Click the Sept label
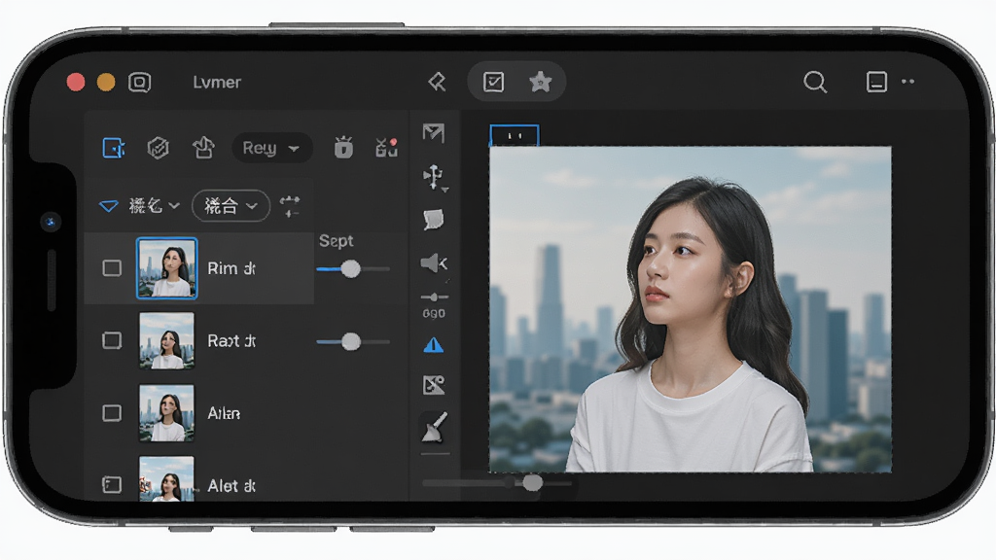Viewport: 996px width, 560px height. (x=336, y=241)
